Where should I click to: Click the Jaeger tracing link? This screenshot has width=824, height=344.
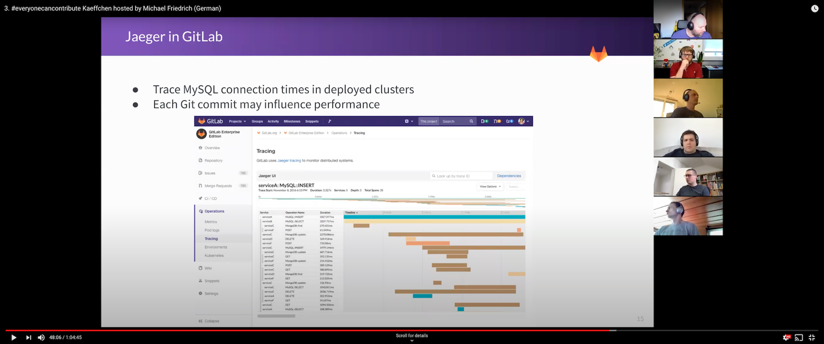(x=289, y=161)
